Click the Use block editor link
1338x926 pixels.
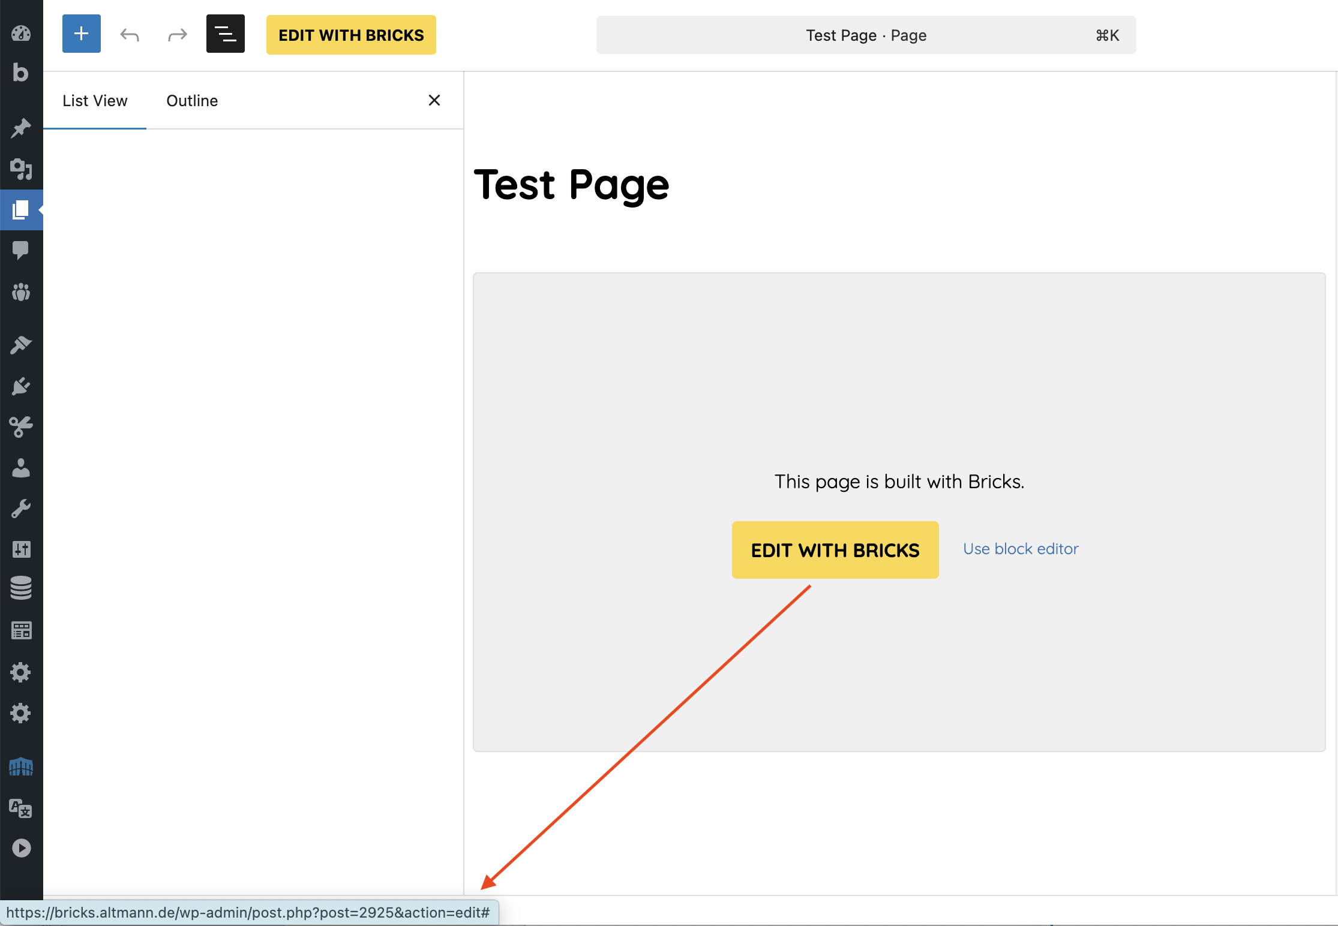pyautogui.click(x=1020, y=549)
